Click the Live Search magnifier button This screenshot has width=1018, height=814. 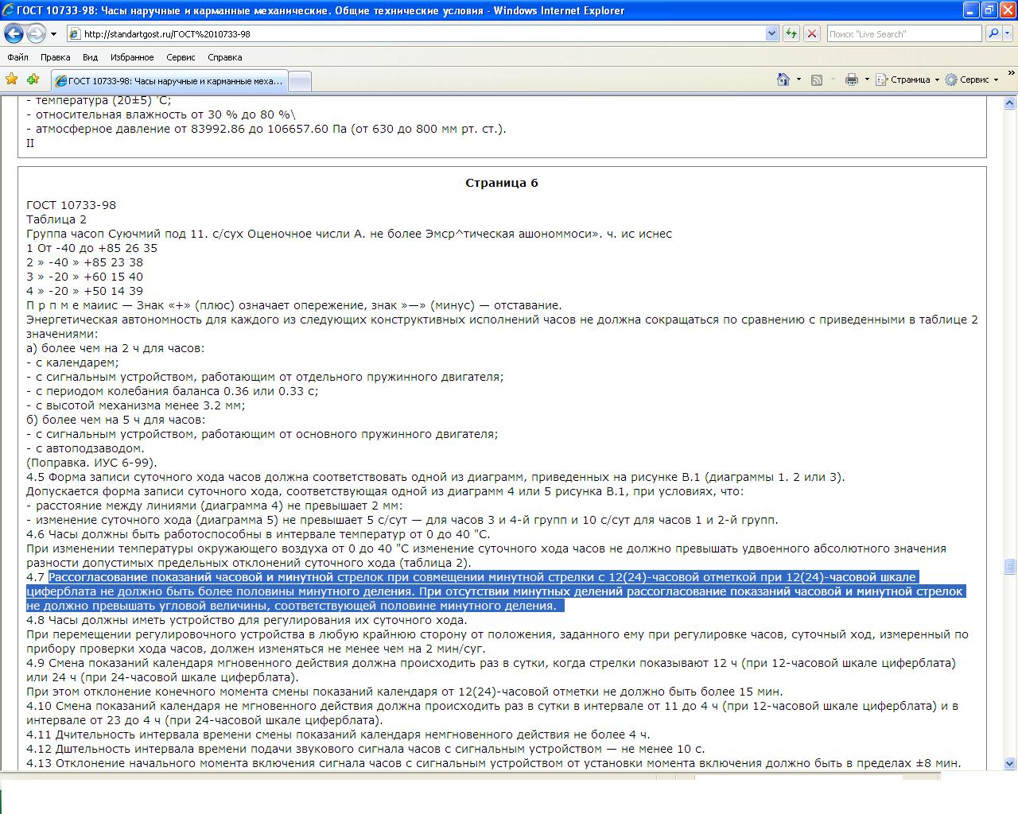993,33
